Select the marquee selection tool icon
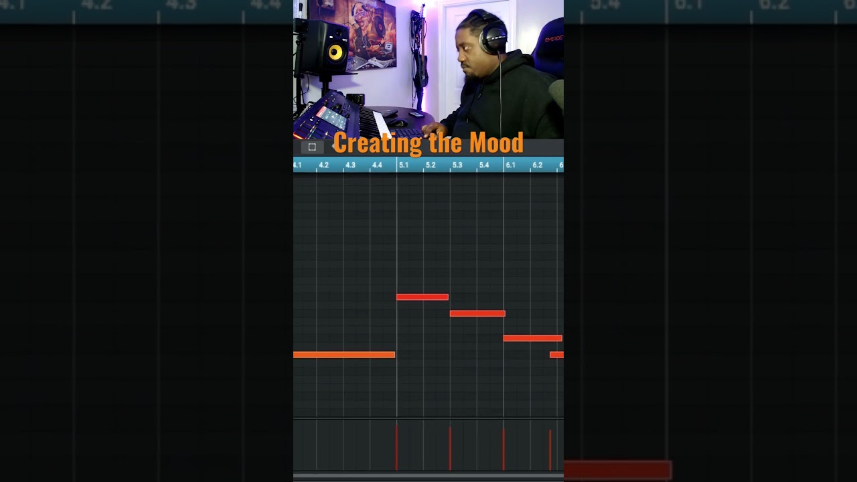This screenshot has height=482, width=857. 311,147
